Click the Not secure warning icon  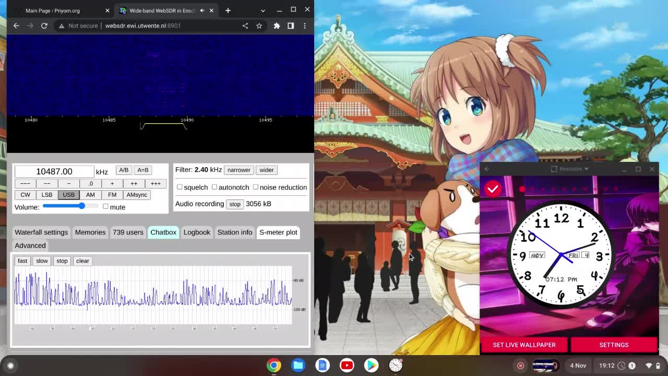coord(61,26)
